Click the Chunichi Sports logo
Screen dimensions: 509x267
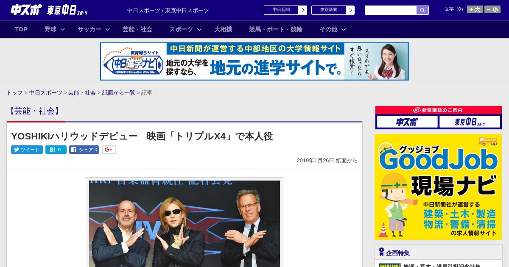pyautogui.click(x=26, y=10)
